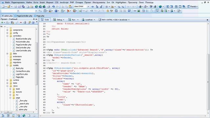The height and width of the screenshot is (118, 210).
Task: Click the blue Undo arrow icon
Action: (53, 7)
